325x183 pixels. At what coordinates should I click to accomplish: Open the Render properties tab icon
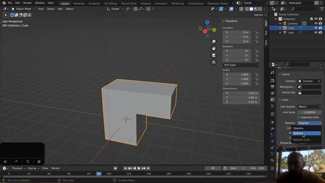(272, 80)
